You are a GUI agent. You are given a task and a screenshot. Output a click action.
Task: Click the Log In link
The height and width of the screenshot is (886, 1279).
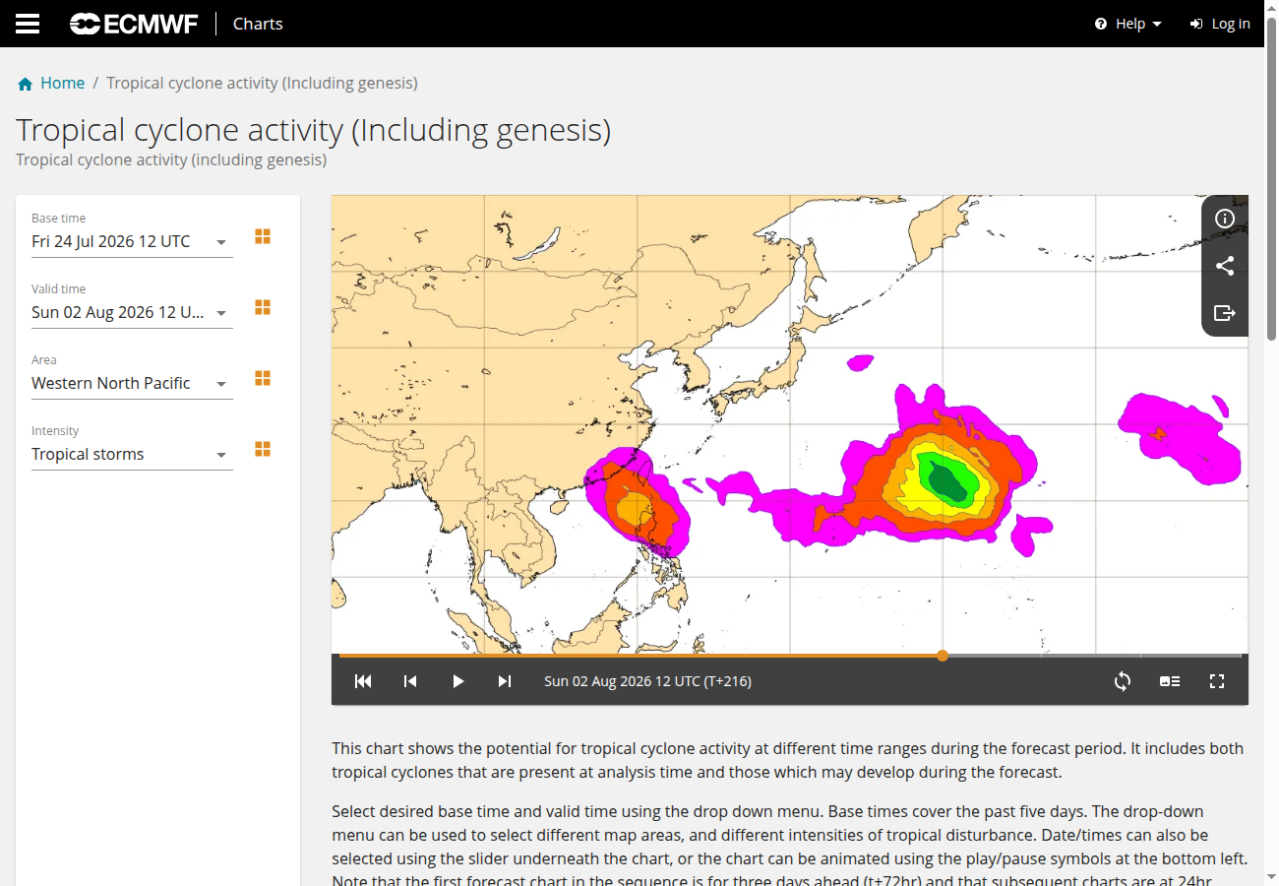[x=1220, y=24]
